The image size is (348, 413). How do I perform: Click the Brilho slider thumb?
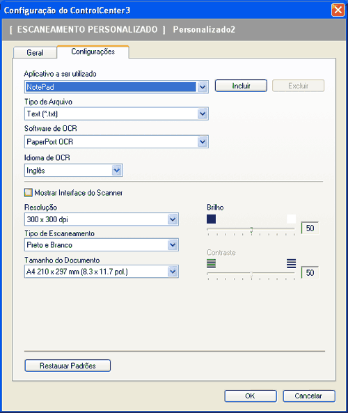pos(251,230)
